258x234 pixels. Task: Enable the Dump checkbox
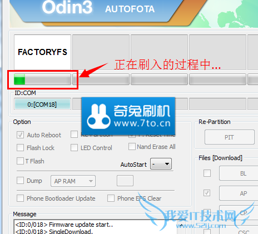[20, 181]
